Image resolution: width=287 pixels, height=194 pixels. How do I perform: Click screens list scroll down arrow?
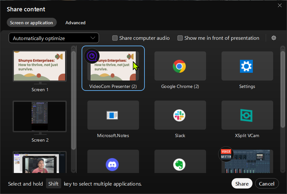(74, 170)
